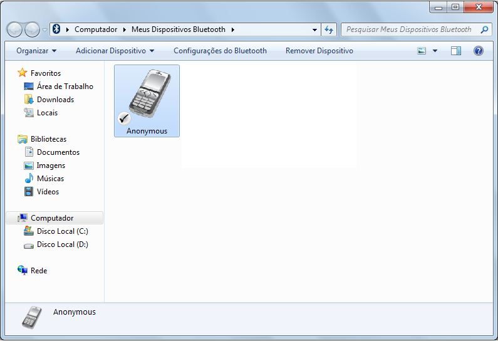Change view using the view mode icon
The width and height of the screenshot is (498, 341).
pyautogui.click(x=422, y=51)
